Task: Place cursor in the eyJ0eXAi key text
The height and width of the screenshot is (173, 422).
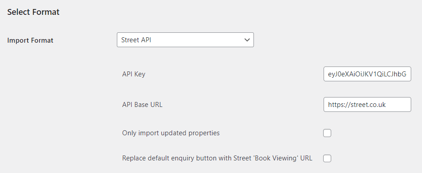Action: tap(367, 74)
